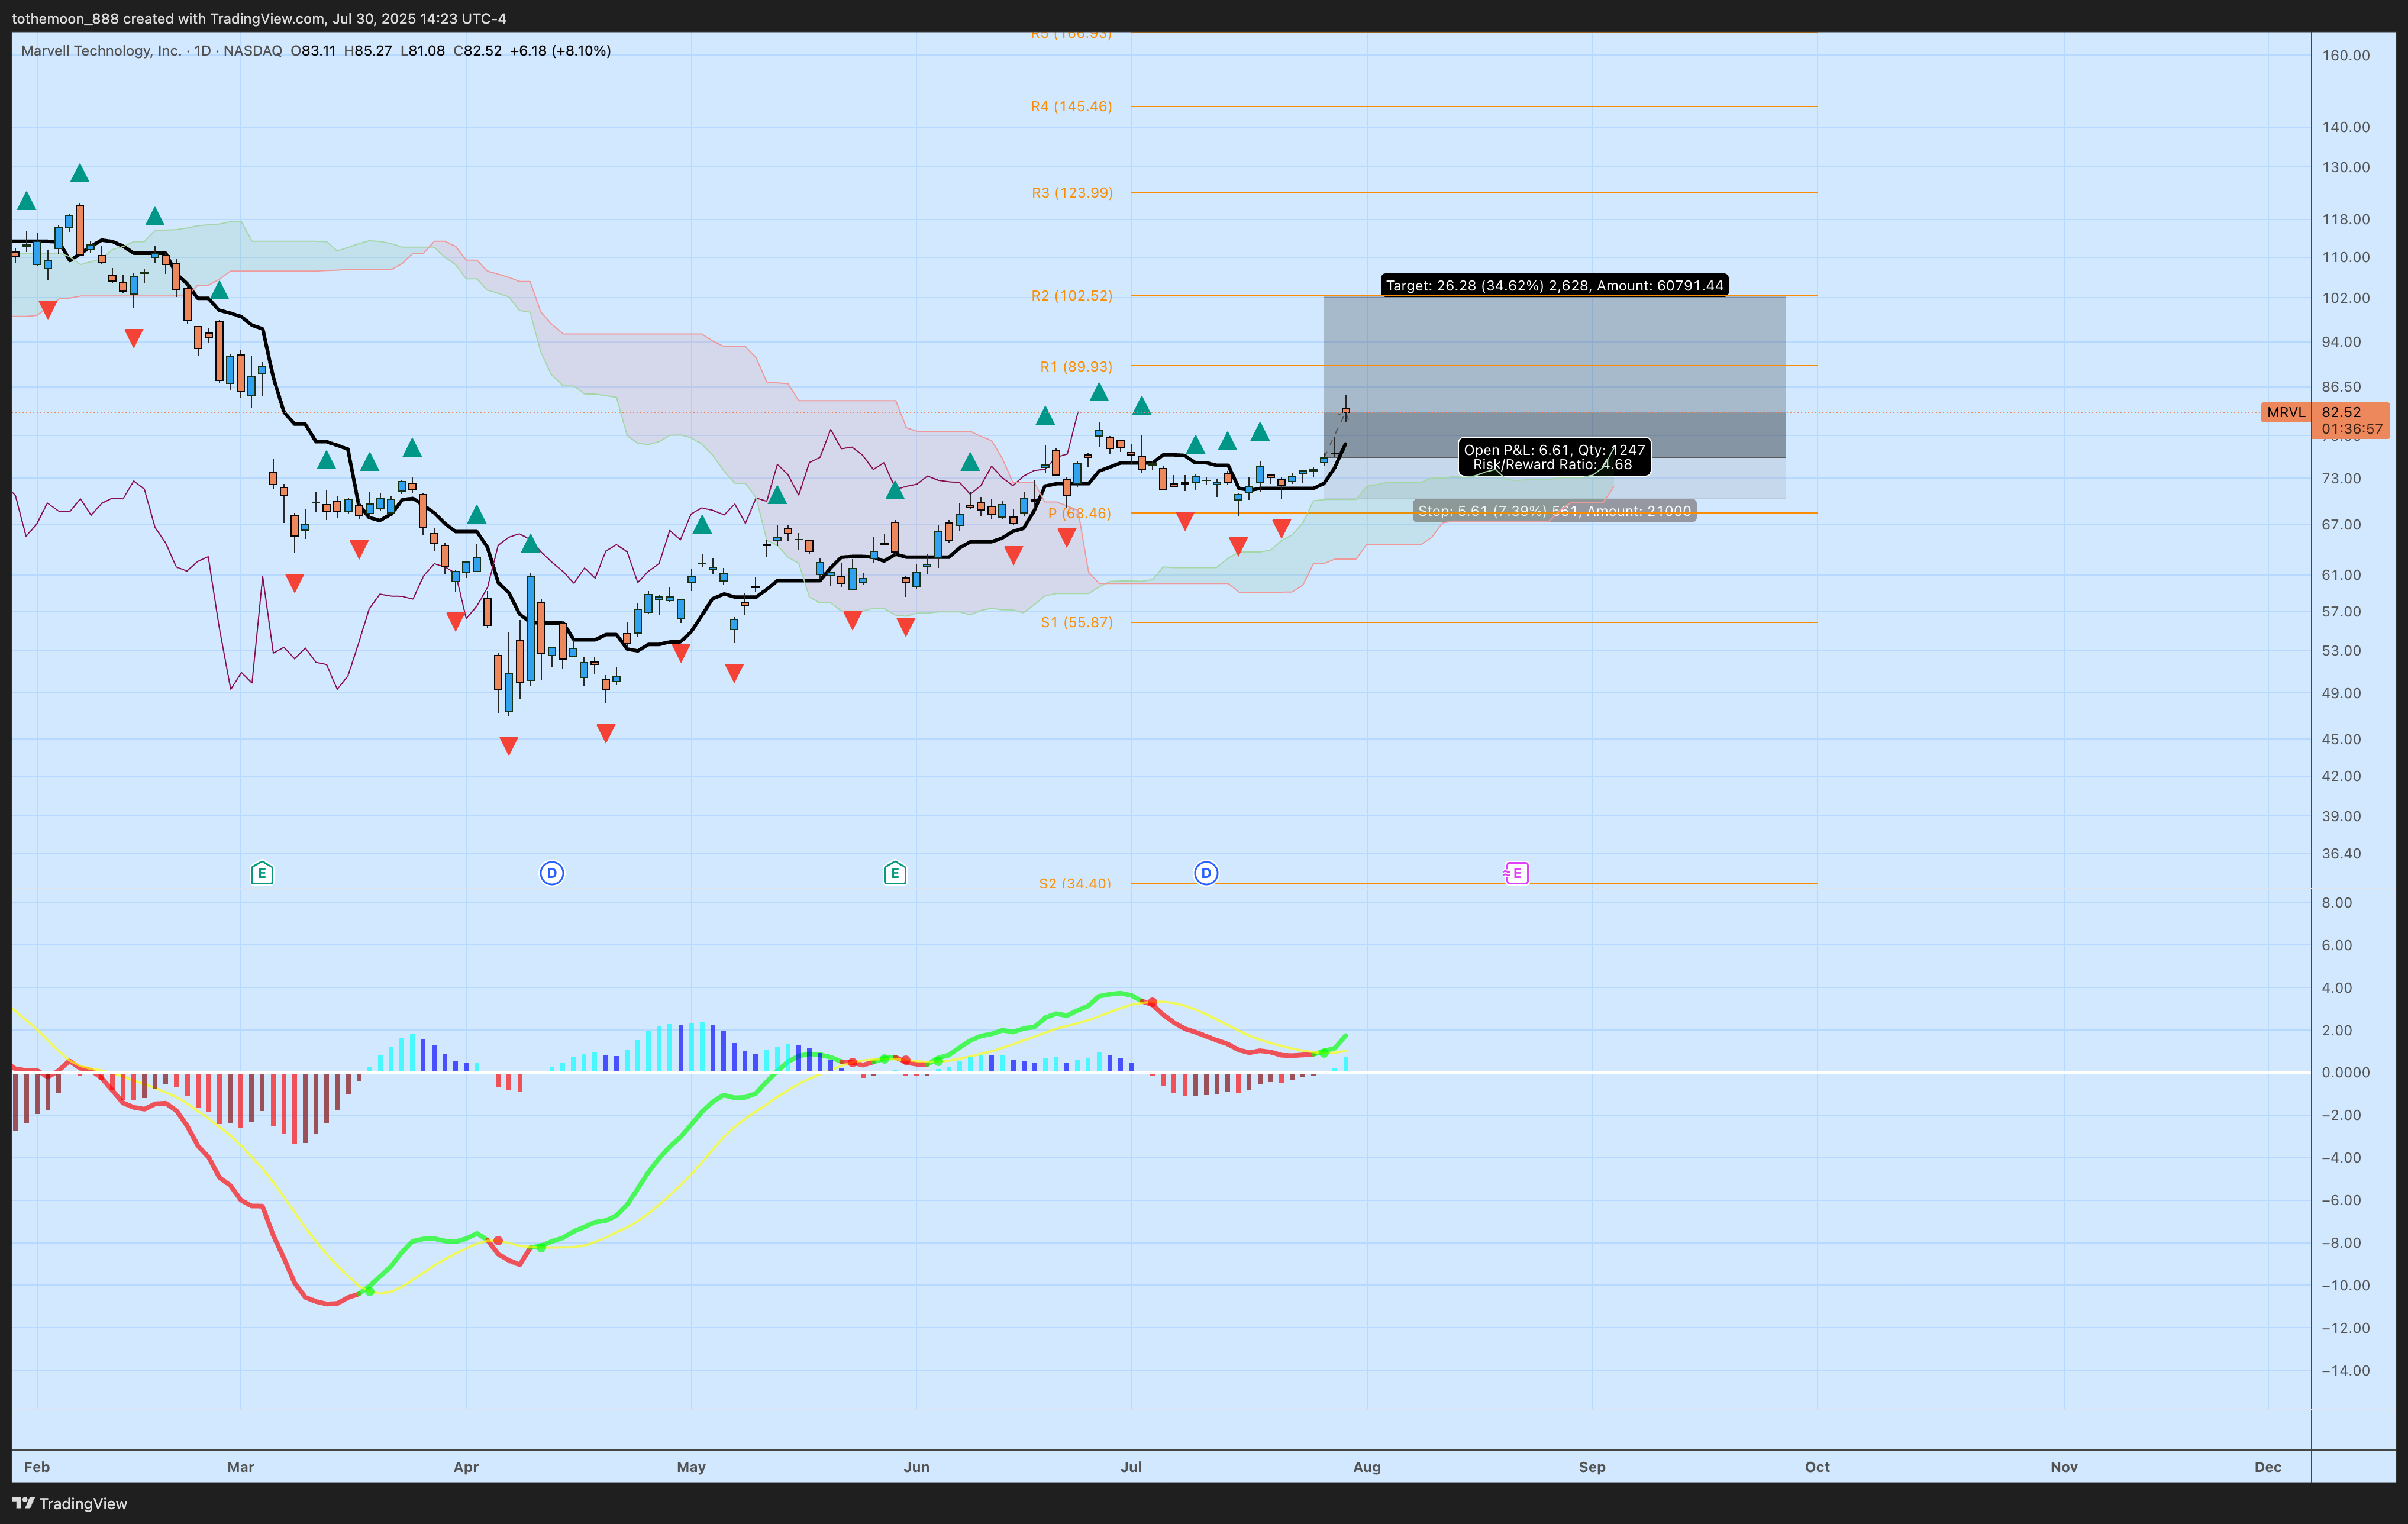Click the S2 (34.40) pivot label

(x=1075, y=883)
